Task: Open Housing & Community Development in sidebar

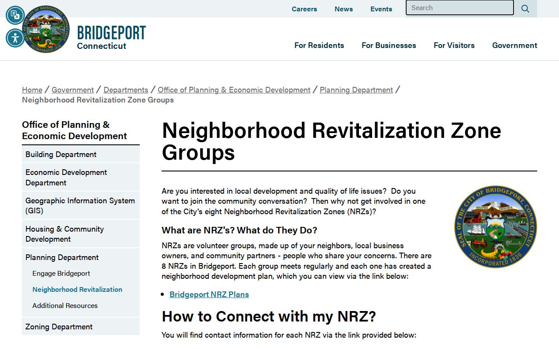Action: (81, 234)
